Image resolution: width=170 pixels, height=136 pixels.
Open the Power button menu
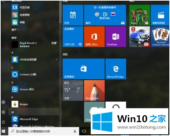pyautogui.click(x=3, y=122)
